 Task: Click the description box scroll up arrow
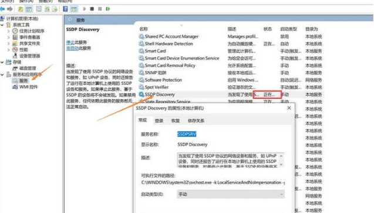coord(281,156)
